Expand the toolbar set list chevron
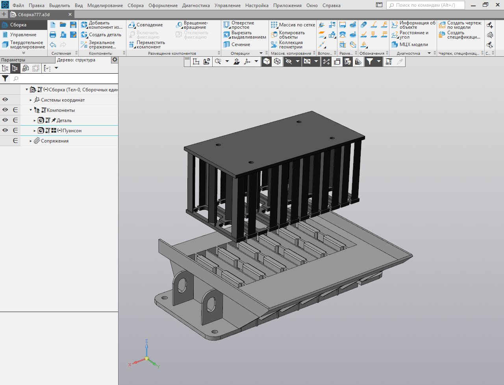504x385 pixels. (24, 53)
